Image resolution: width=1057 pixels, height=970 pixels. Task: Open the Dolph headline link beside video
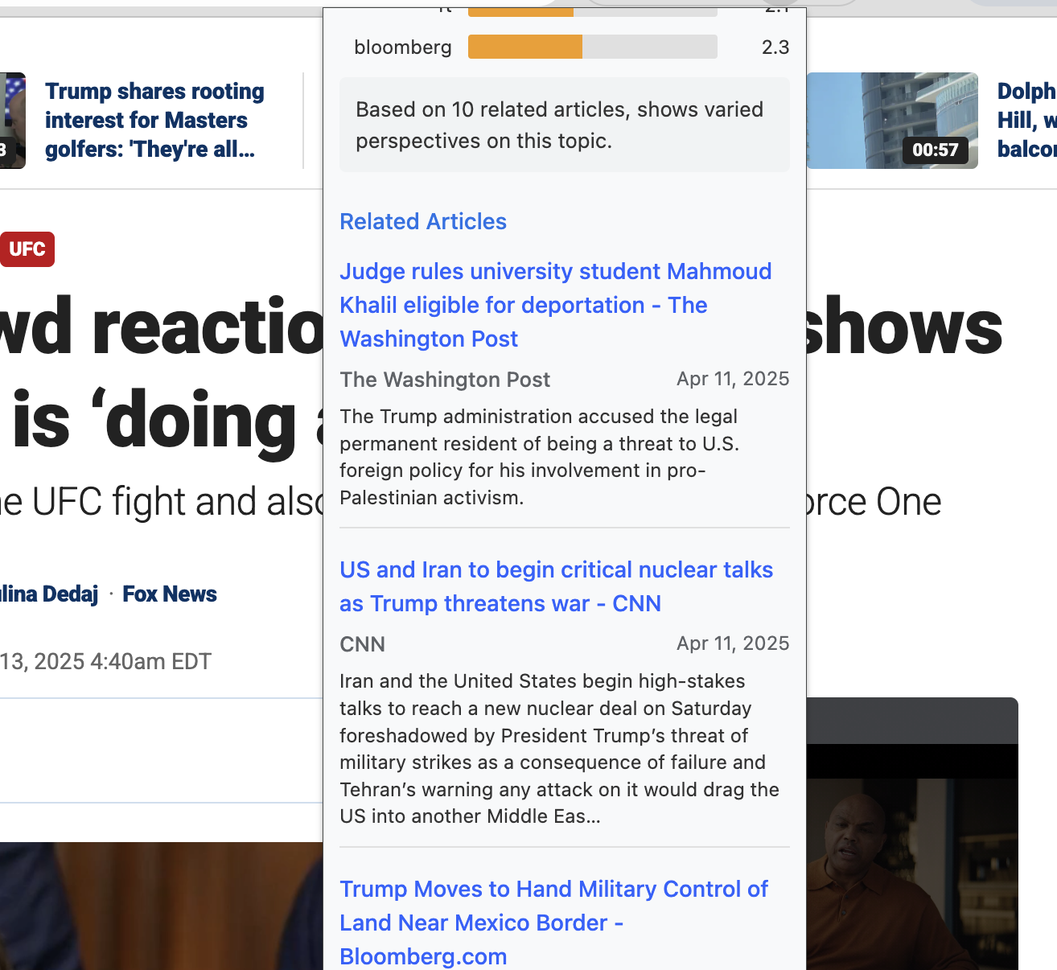pos(1026,121)
